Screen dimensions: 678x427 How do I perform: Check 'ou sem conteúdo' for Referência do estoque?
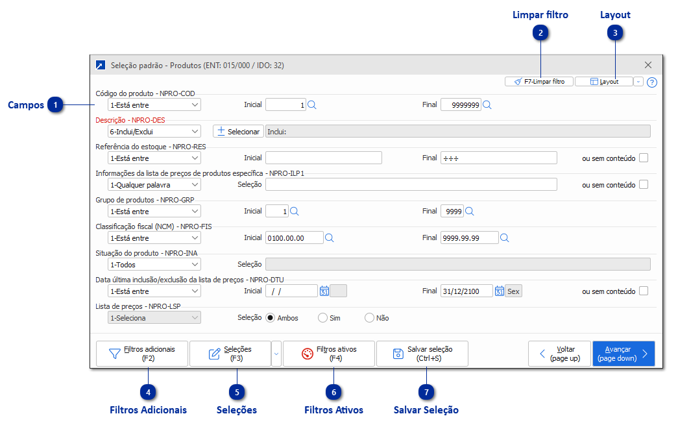pyautogui.click(x=644, y=158)
